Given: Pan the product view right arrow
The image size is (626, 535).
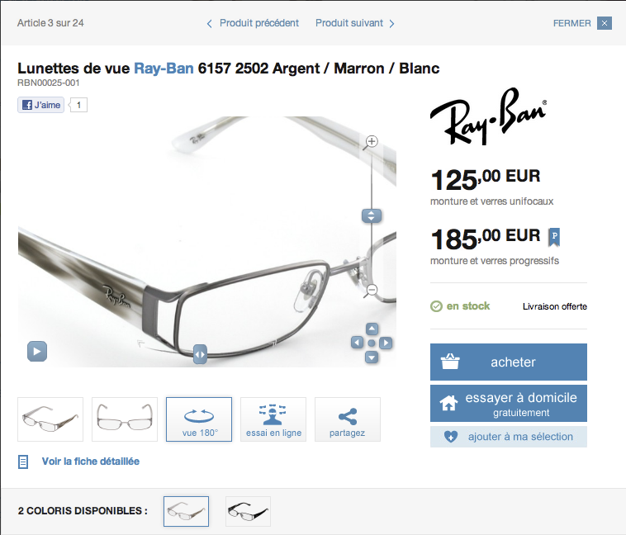Looking at the screenshot, I should (386, 343).
